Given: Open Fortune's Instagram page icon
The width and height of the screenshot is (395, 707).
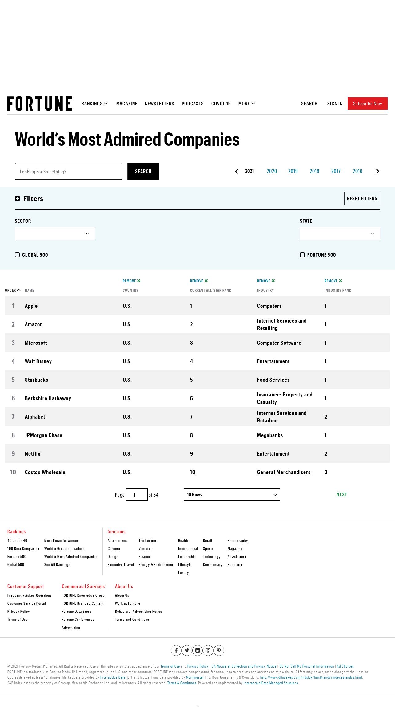Looking at the screenshot, I should [x=208, y=650].
